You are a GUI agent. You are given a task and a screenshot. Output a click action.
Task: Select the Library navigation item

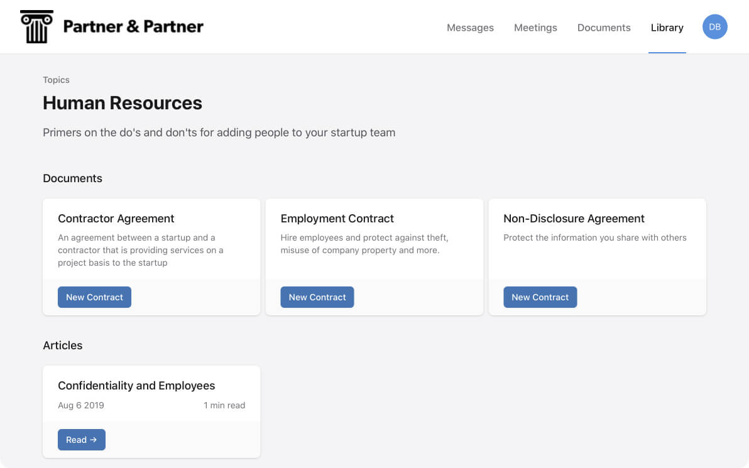[x=667, y=28]
